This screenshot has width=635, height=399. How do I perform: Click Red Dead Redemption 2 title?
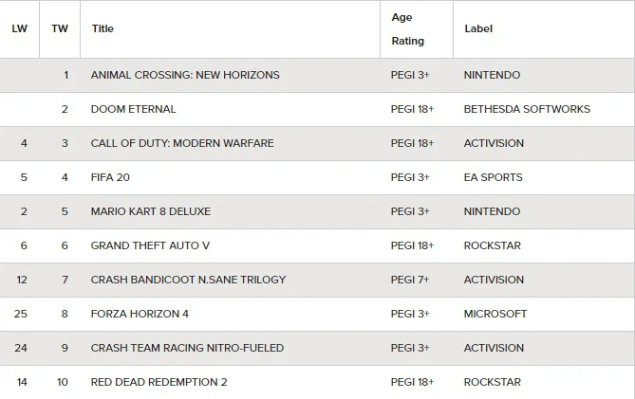point(159,382)
